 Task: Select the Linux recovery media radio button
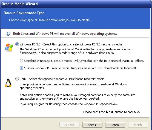(x=17, y=79)
